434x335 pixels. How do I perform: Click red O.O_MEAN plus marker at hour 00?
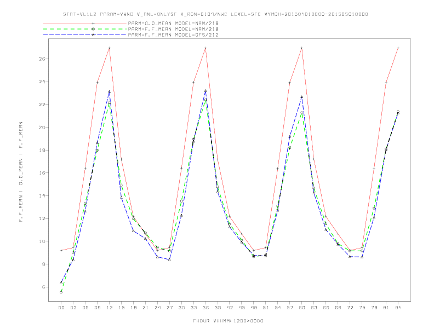click(x=61, y=250)
